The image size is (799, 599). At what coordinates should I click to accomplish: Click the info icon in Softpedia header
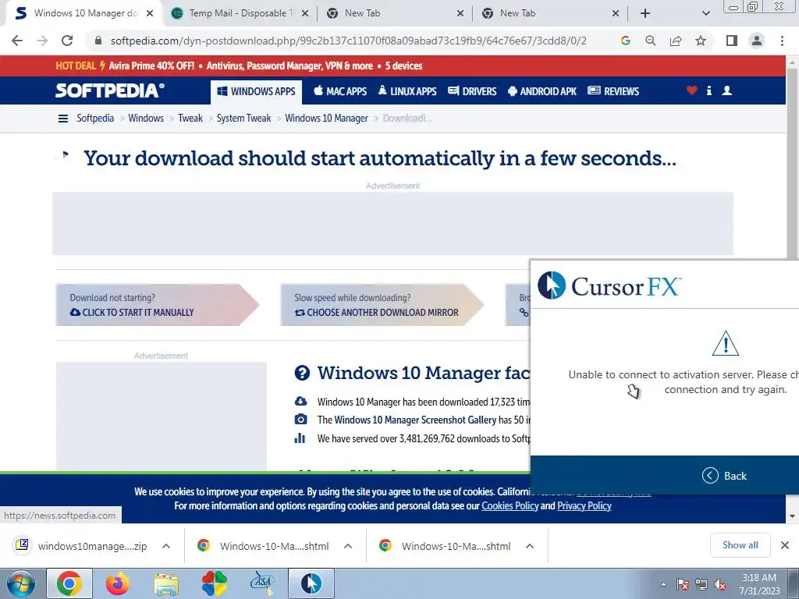click(708, 90)
